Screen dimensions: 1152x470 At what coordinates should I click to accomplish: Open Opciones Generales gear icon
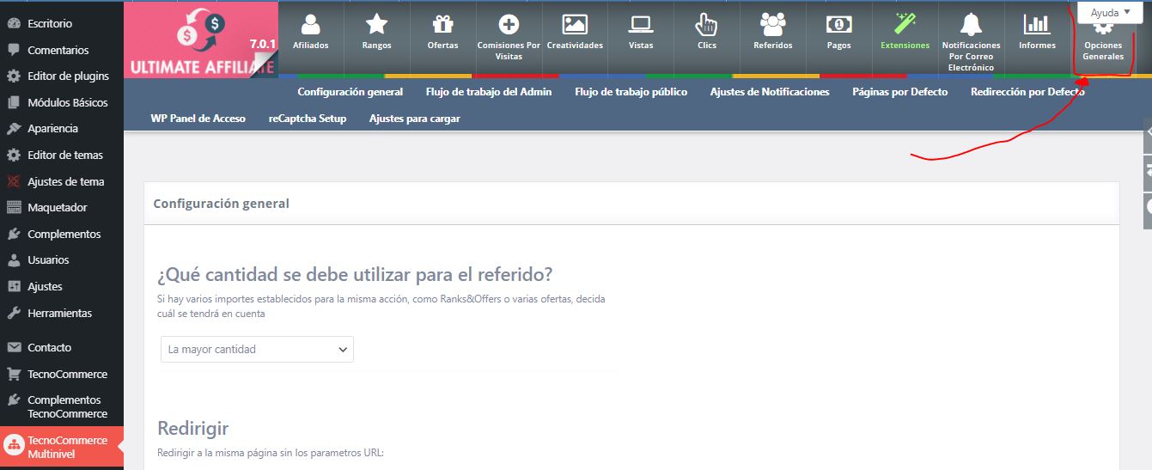click(x=1103, y=27)
